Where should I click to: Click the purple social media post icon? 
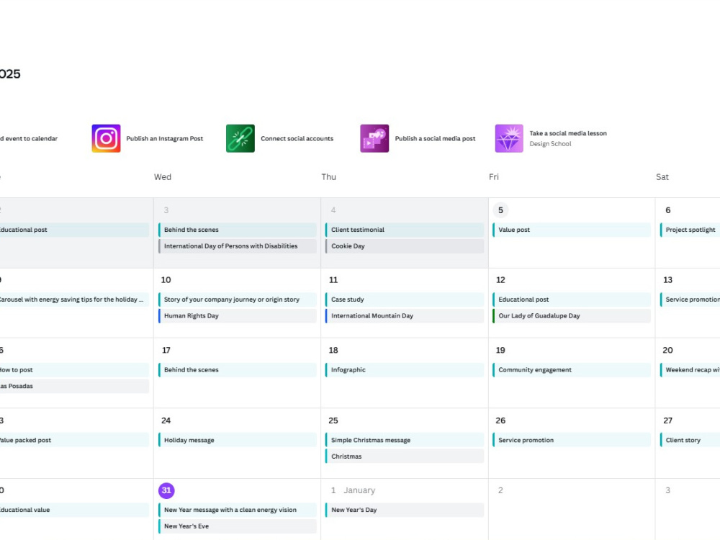pos(374,138)
